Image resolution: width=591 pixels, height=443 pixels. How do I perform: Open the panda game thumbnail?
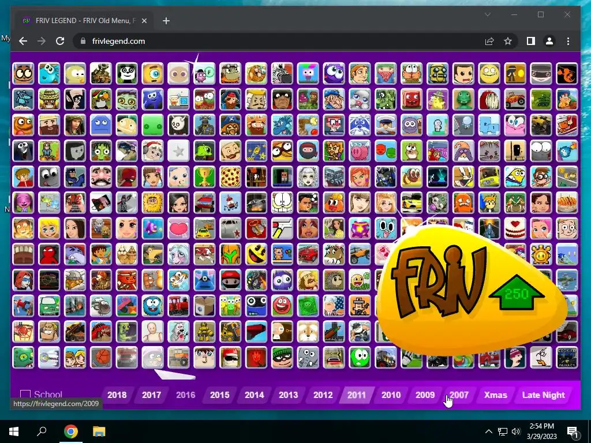pos(126,73)
